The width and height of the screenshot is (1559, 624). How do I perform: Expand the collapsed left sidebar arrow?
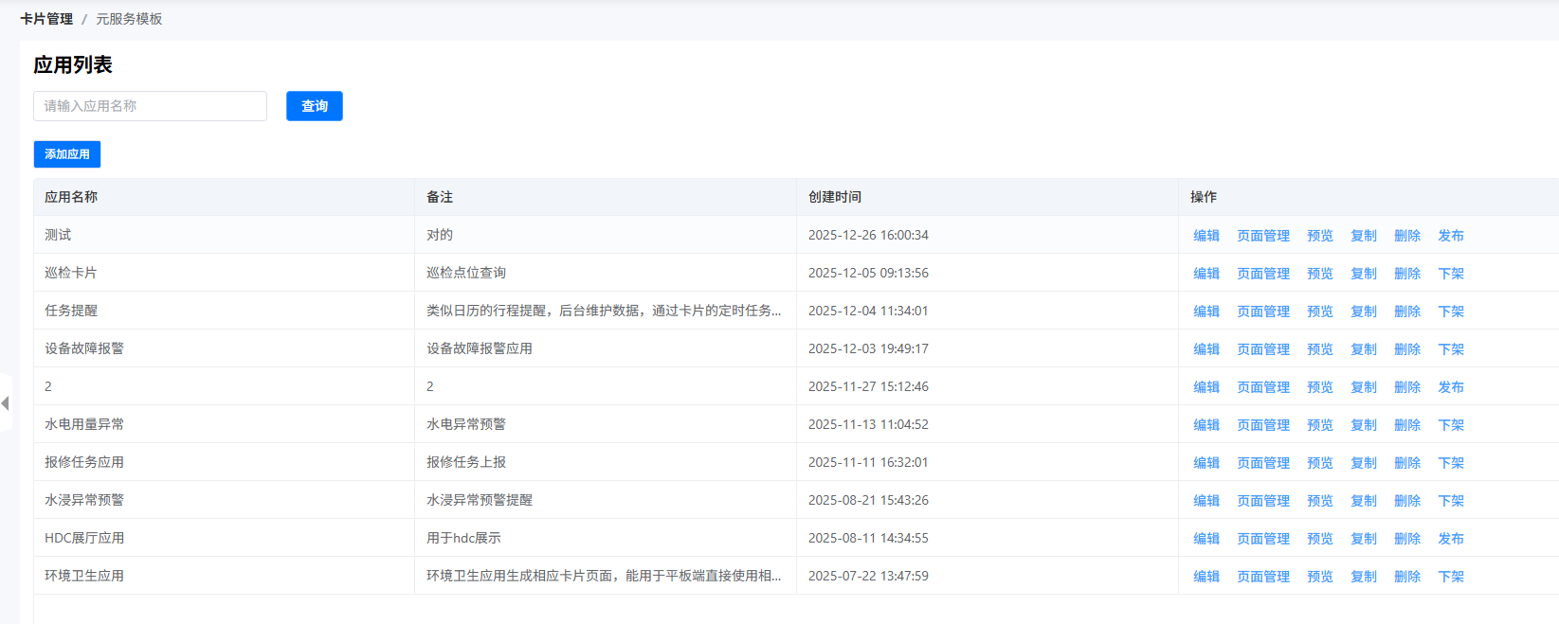coord(6,403)
